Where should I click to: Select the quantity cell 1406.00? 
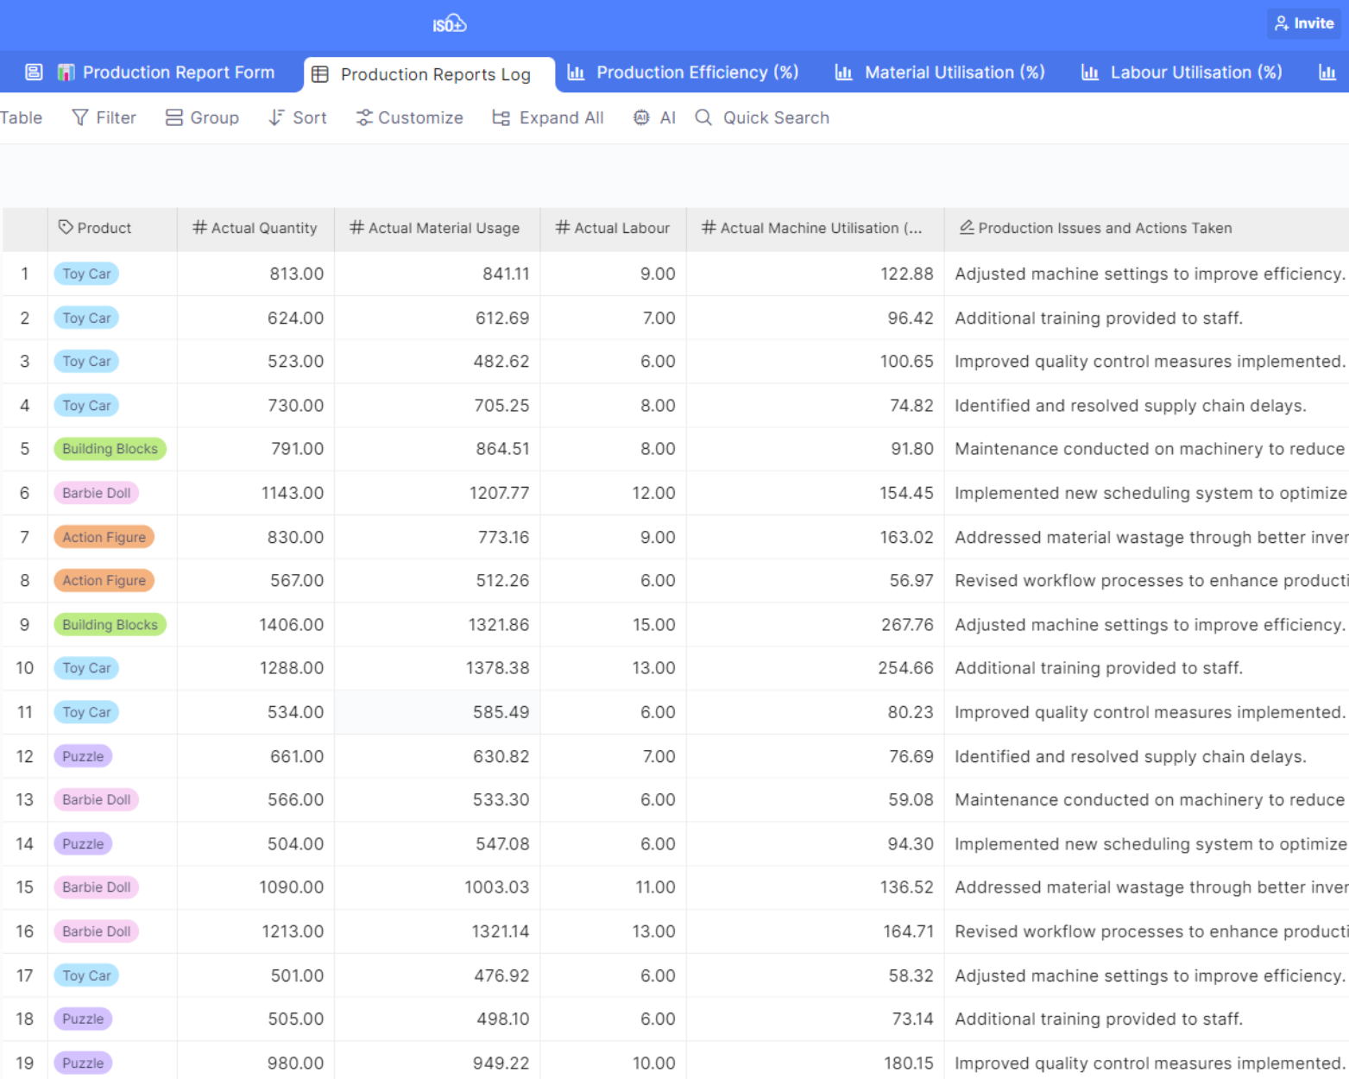point(255,625)
